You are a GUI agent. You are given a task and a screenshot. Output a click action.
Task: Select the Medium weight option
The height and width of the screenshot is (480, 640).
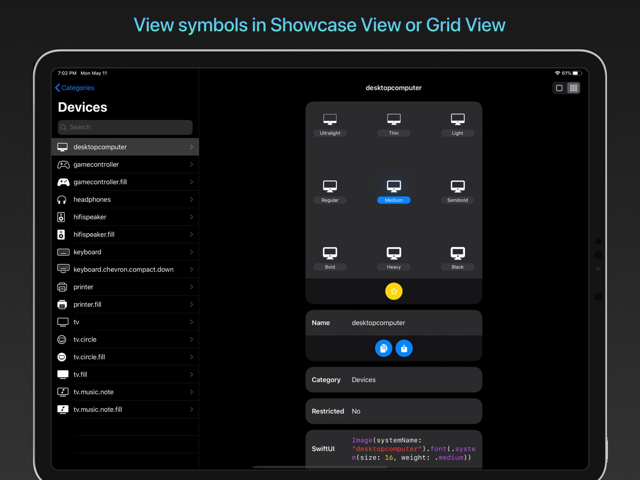coord(394,200)
